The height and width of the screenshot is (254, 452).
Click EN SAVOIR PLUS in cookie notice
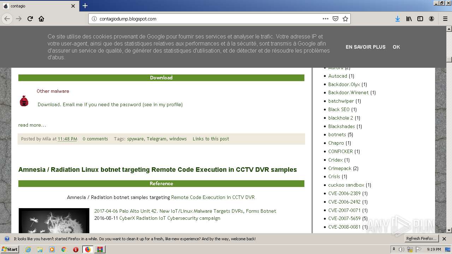(x=365, y=47)
